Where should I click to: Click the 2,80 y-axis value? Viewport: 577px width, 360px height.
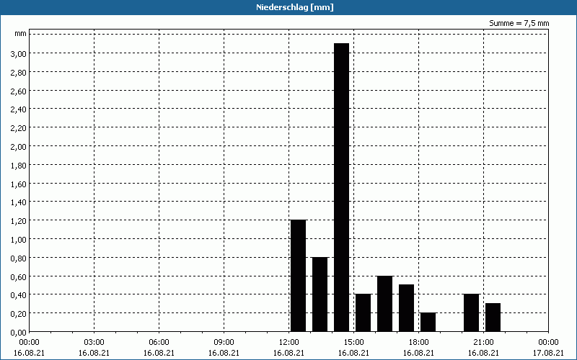tap(19, 73)
